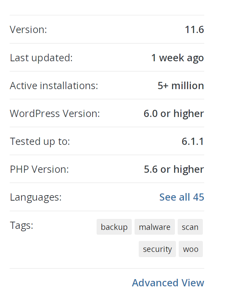
Task: Click the Last updated row
Action: click(41, 57)
